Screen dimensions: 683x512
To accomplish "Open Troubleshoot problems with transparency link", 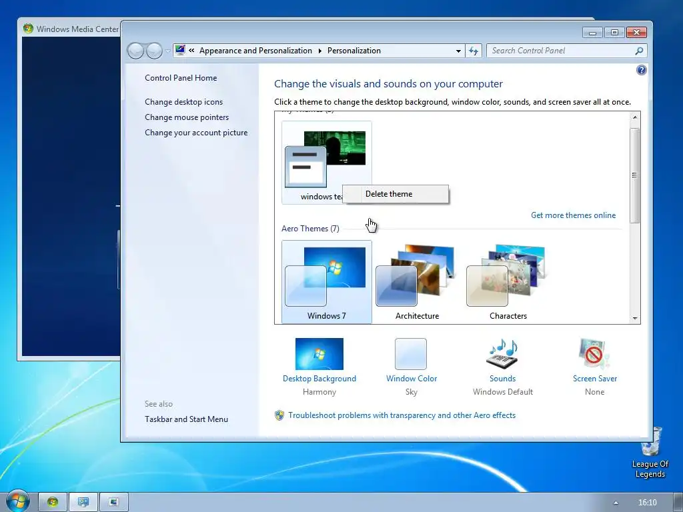I will click(x=402, y=415).
